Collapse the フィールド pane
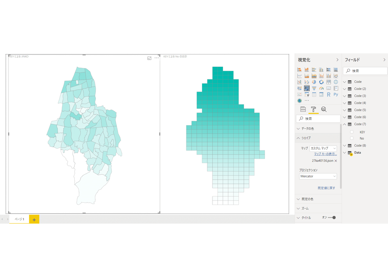 point(384,60)
